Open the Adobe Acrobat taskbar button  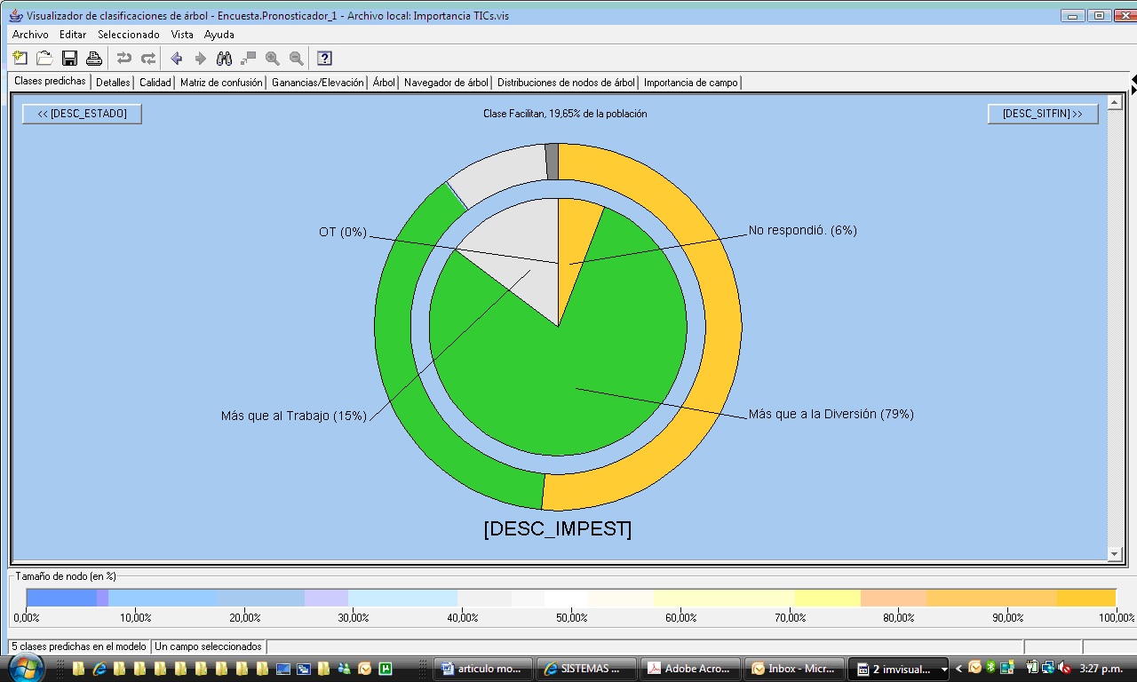692,669
